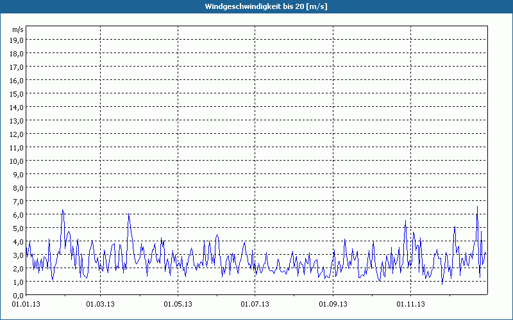Screen dimensions: 513x320
Task: Click the 18,0 y-axis value
Action: 17,54
